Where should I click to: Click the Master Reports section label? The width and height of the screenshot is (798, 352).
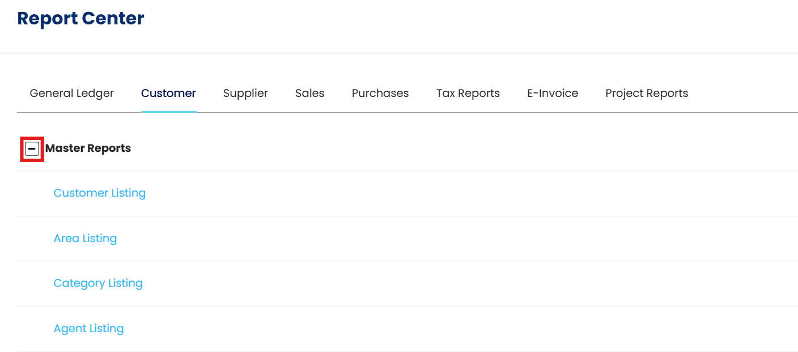coord(88,149)
